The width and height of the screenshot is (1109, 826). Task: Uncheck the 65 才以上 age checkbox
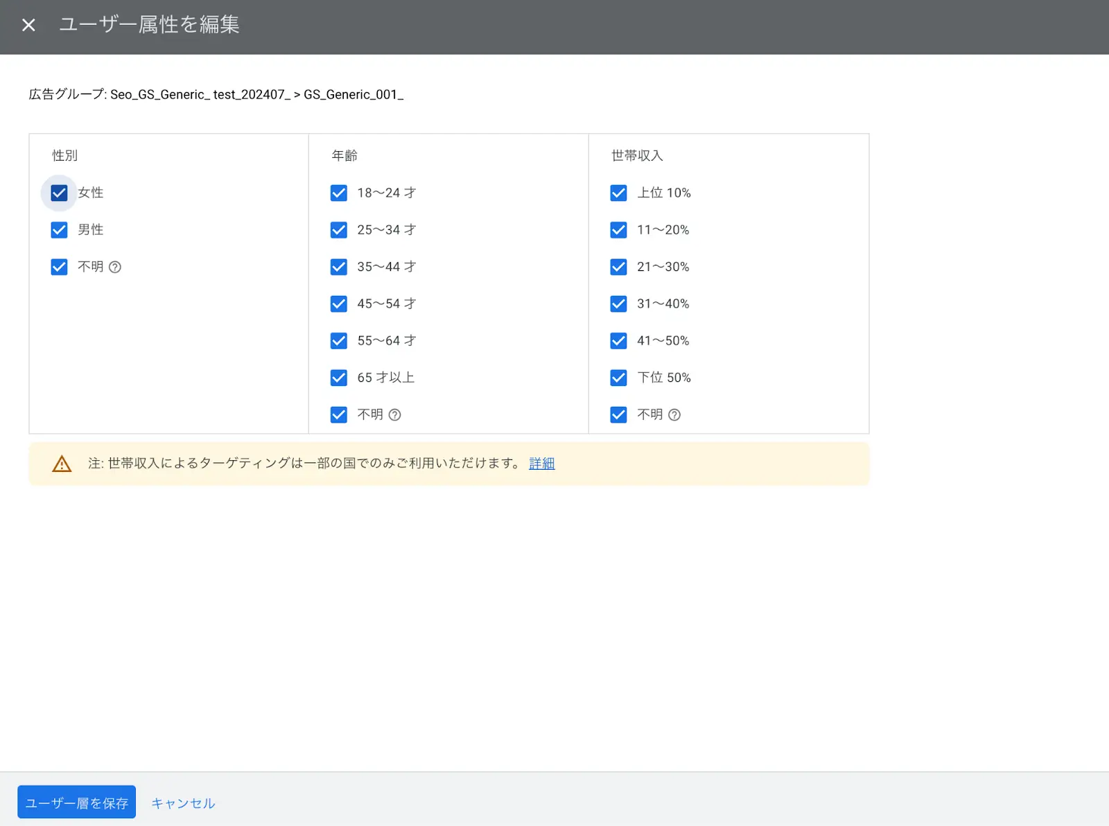click(338, 378)
